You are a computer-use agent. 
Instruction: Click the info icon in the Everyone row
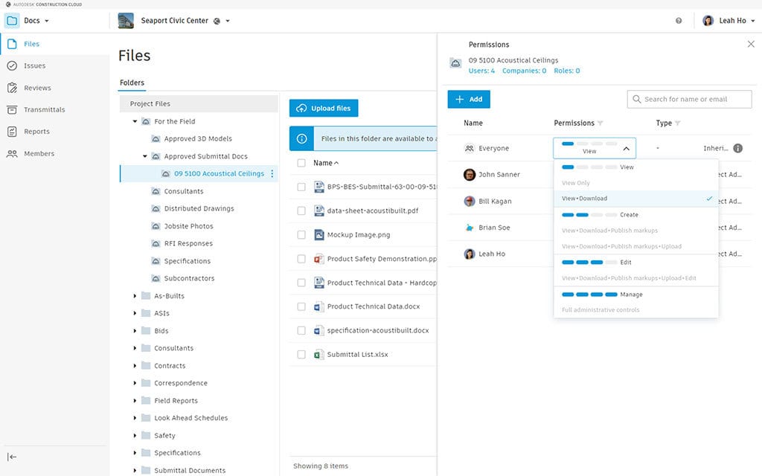[737, 148]
